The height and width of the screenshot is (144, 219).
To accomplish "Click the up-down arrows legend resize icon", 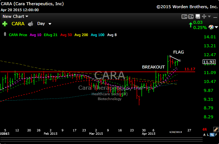I will [5, 34].
